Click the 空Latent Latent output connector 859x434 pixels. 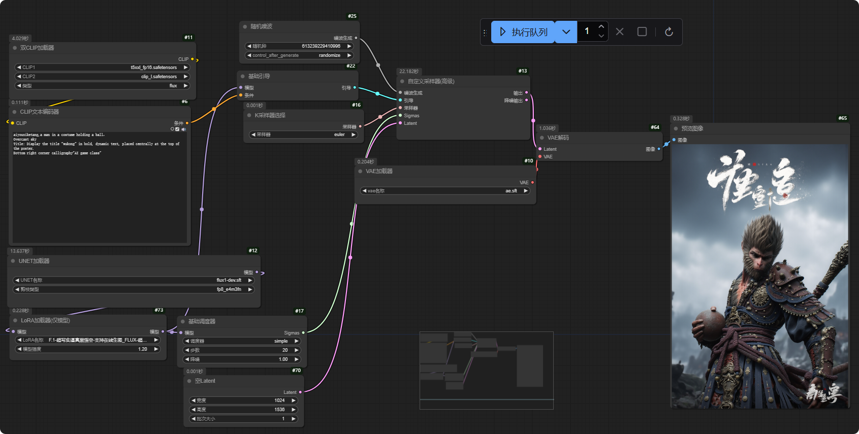pyautogui.click(x=300, y=392)
